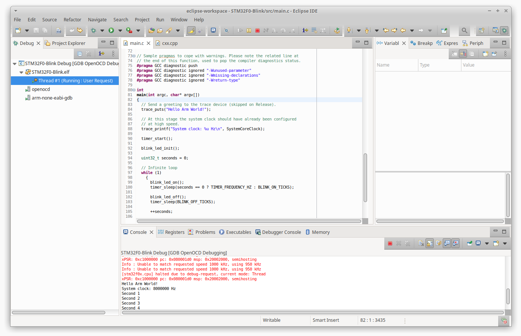Click the Skip All Breakpoints icon

click(226, 30)
